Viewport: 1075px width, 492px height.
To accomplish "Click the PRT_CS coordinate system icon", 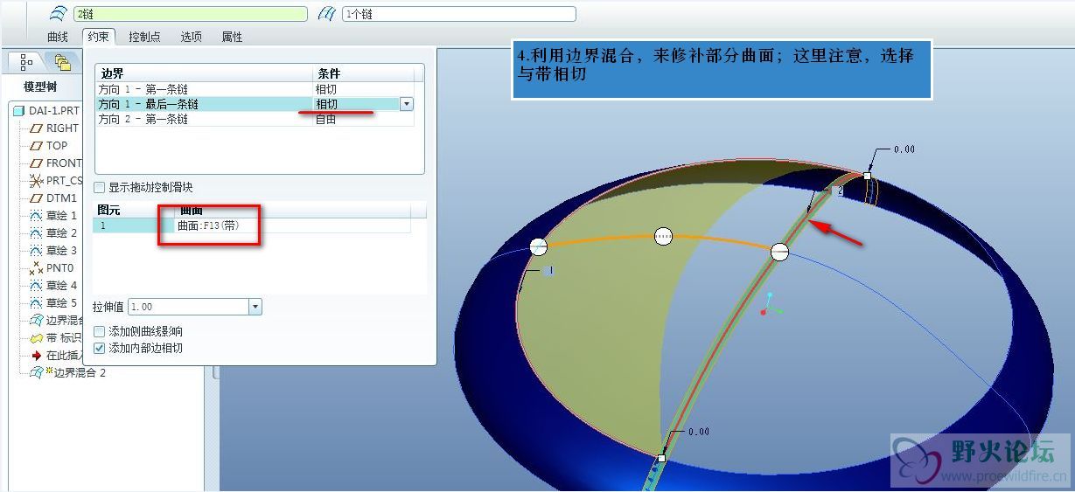I will (x=37, y=181).
